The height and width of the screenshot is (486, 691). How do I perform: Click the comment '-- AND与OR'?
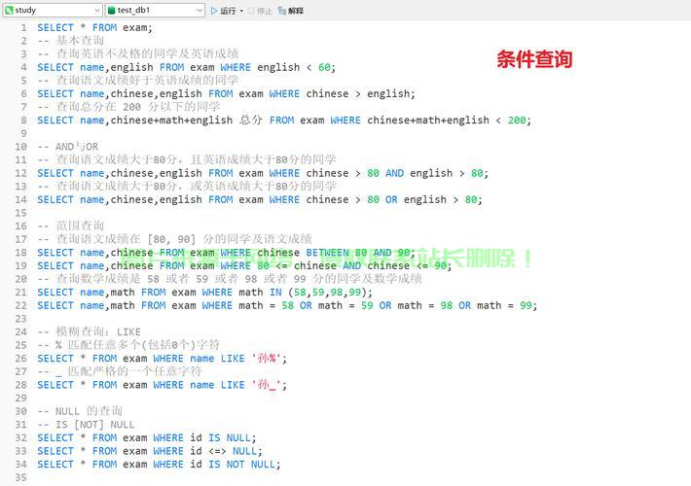(x=68, y=147)
